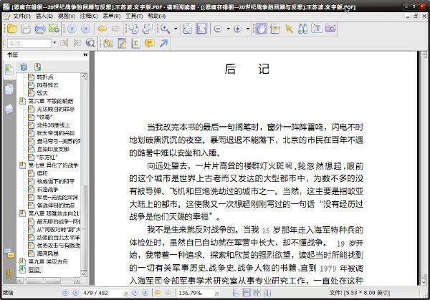Select the Hand tool
Image resolution: width=430 pixels, height=300 pixels.
(x=261, y=29)
